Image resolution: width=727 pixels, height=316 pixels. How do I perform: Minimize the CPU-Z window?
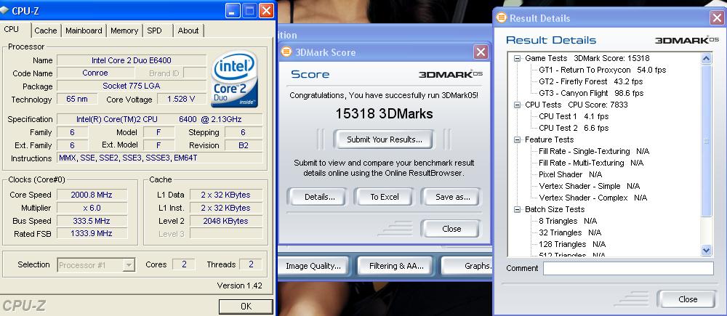point(233,10)
